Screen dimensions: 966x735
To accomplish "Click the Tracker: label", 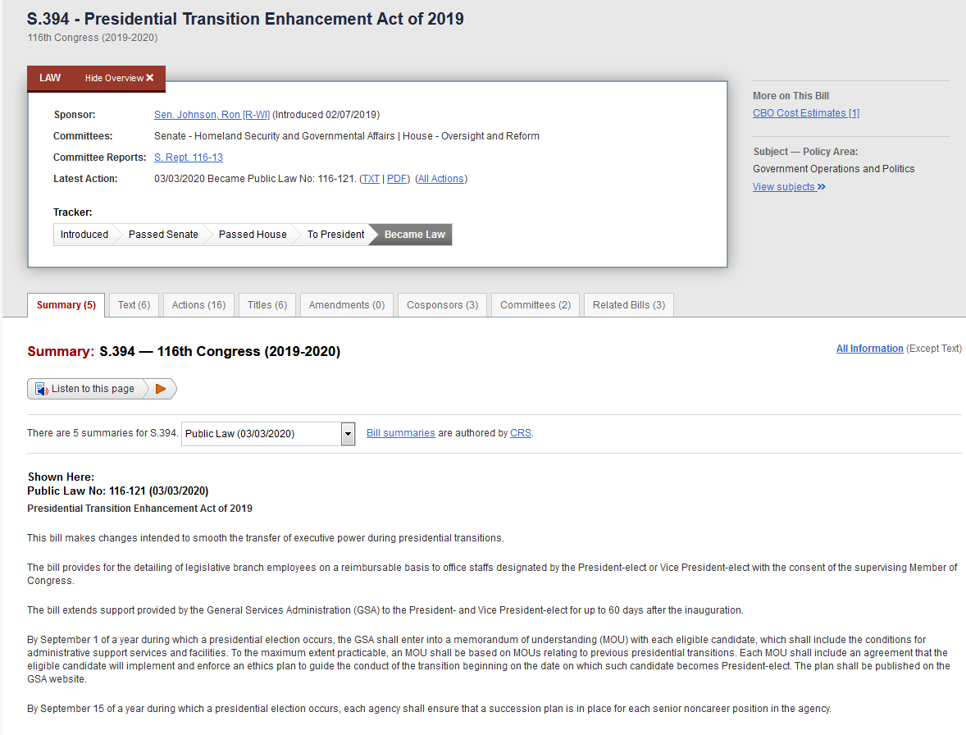I will point(73,212).
